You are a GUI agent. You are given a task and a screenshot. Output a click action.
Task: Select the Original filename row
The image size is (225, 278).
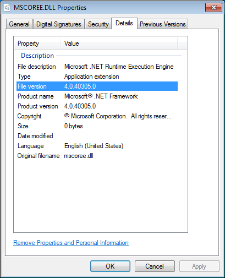pos(97,156)
